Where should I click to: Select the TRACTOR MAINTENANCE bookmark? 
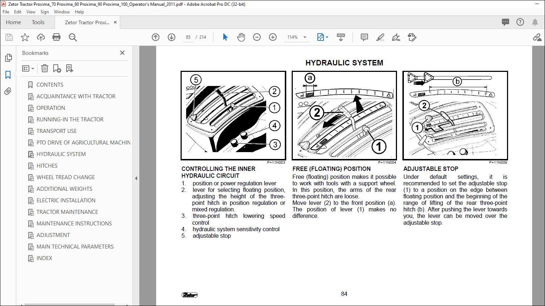(x=67, y=212)
